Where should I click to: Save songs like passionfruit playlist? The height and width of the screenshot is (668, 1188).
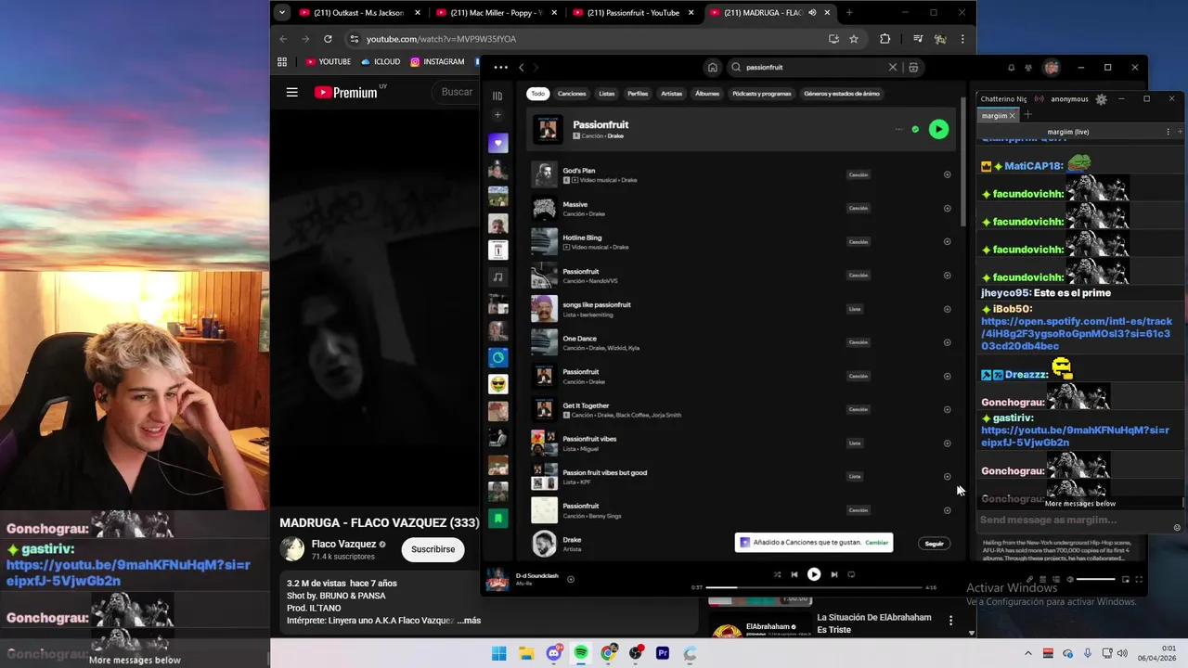point(947,309)
